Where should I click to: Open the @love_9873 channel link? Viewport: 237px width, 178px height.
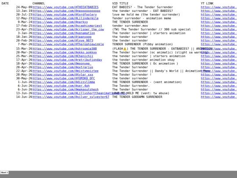point(63,40)
